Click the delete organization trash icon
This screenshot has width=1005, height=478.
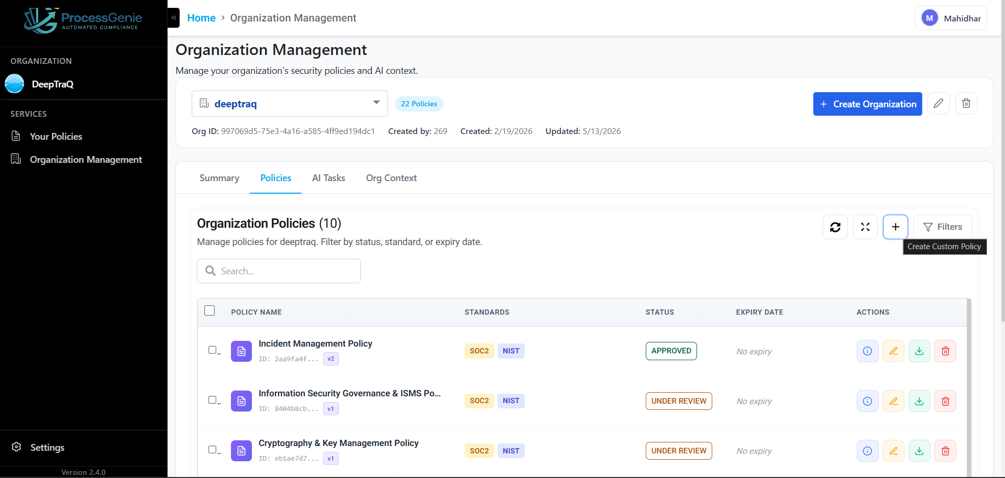pyautogui.click(x=966, y=103)
